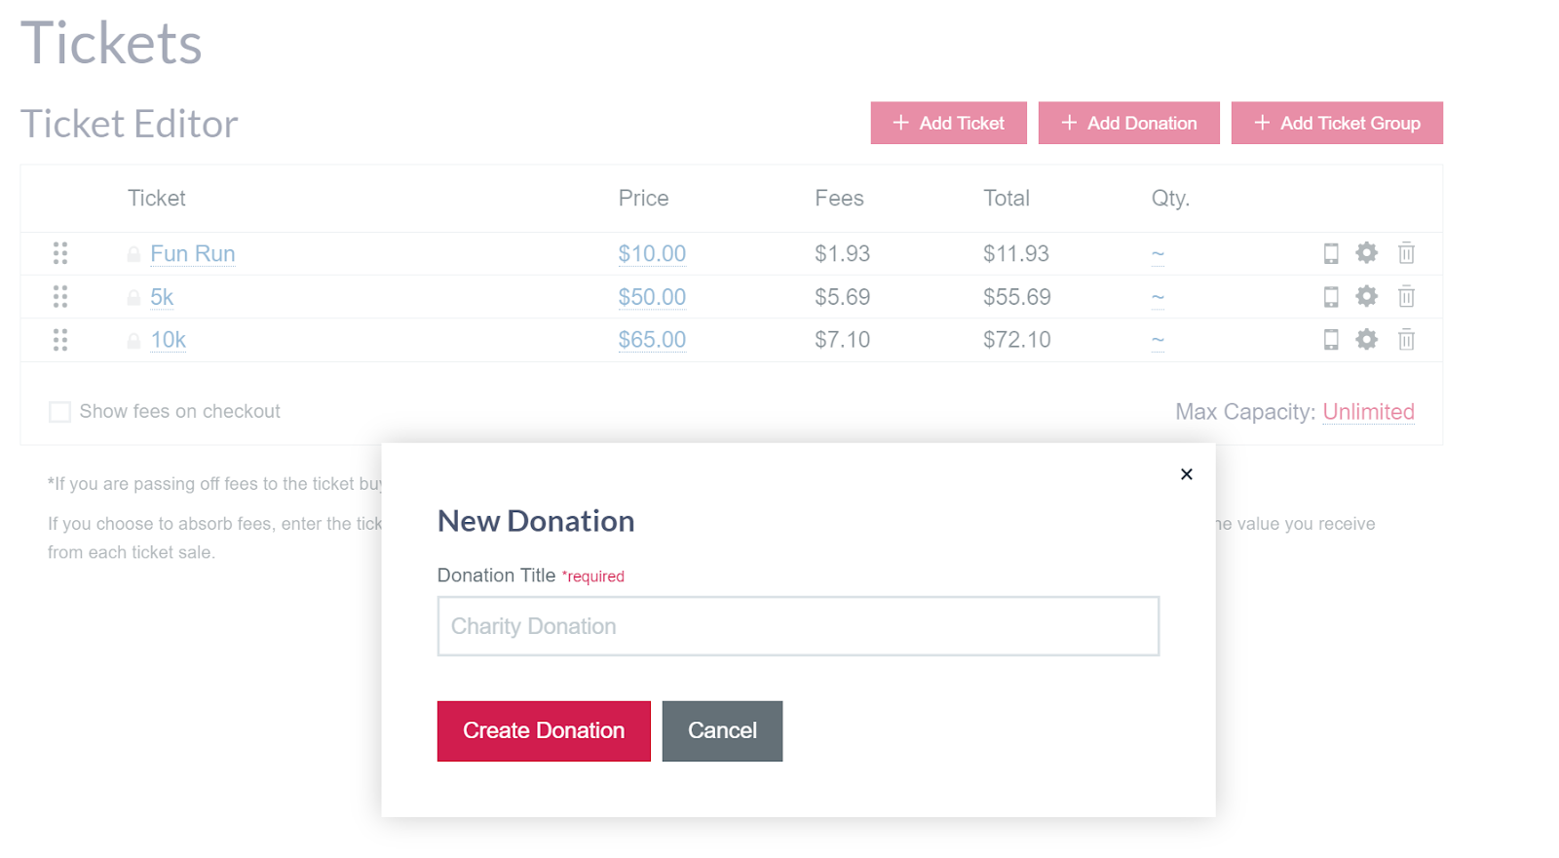Open settings gear for Fun Run ticket
Image resolution: width=1559 pixels, height=858 pixels.
(x=1367, y=253)
